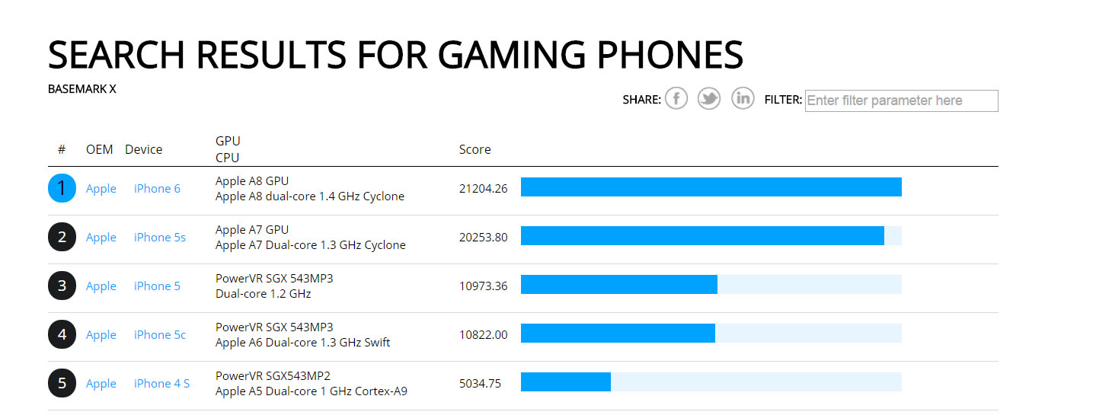1096x415 pixels.
Task: Share results on Facebook icon
Action: tap(676, 98)
